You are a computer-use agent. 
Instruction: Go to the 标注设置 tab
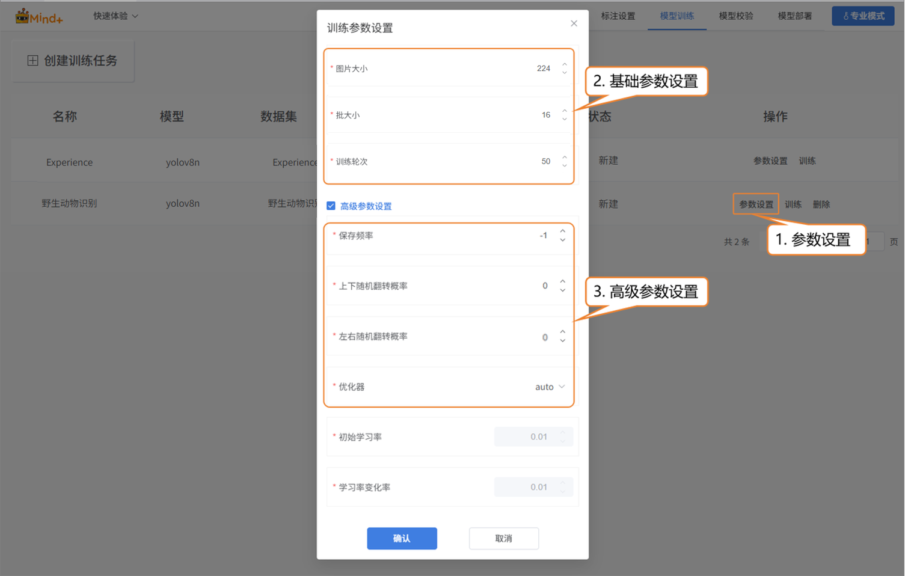618,16
